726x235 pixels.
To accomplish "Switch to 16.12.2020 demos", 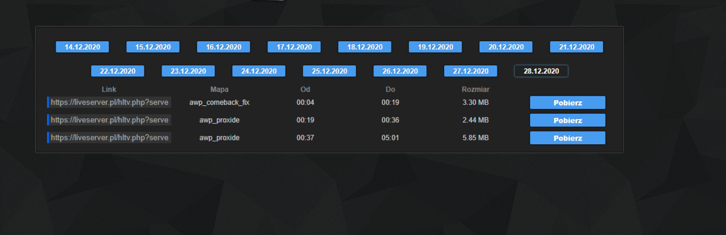I will click(x=224, y=47).
